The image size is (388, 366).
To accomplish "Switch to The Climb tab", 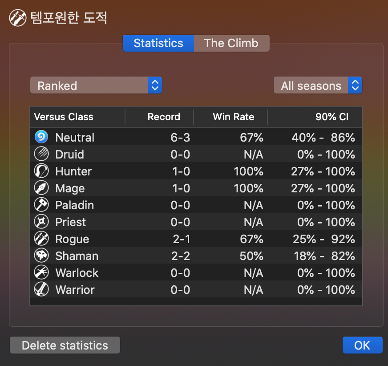I will pos(232,43).
